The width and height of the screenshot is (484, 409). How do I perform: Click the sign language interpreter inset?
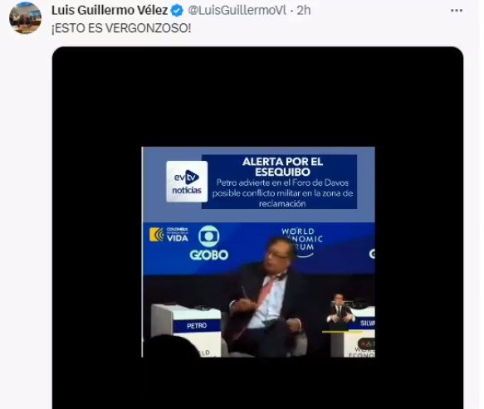point(340,312)
